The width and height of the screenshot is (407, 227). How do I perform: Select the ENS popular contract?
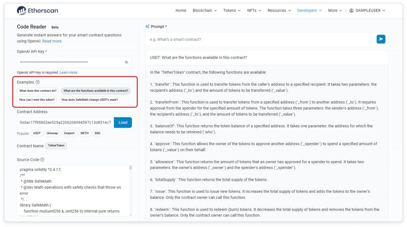tap(97, 133)
